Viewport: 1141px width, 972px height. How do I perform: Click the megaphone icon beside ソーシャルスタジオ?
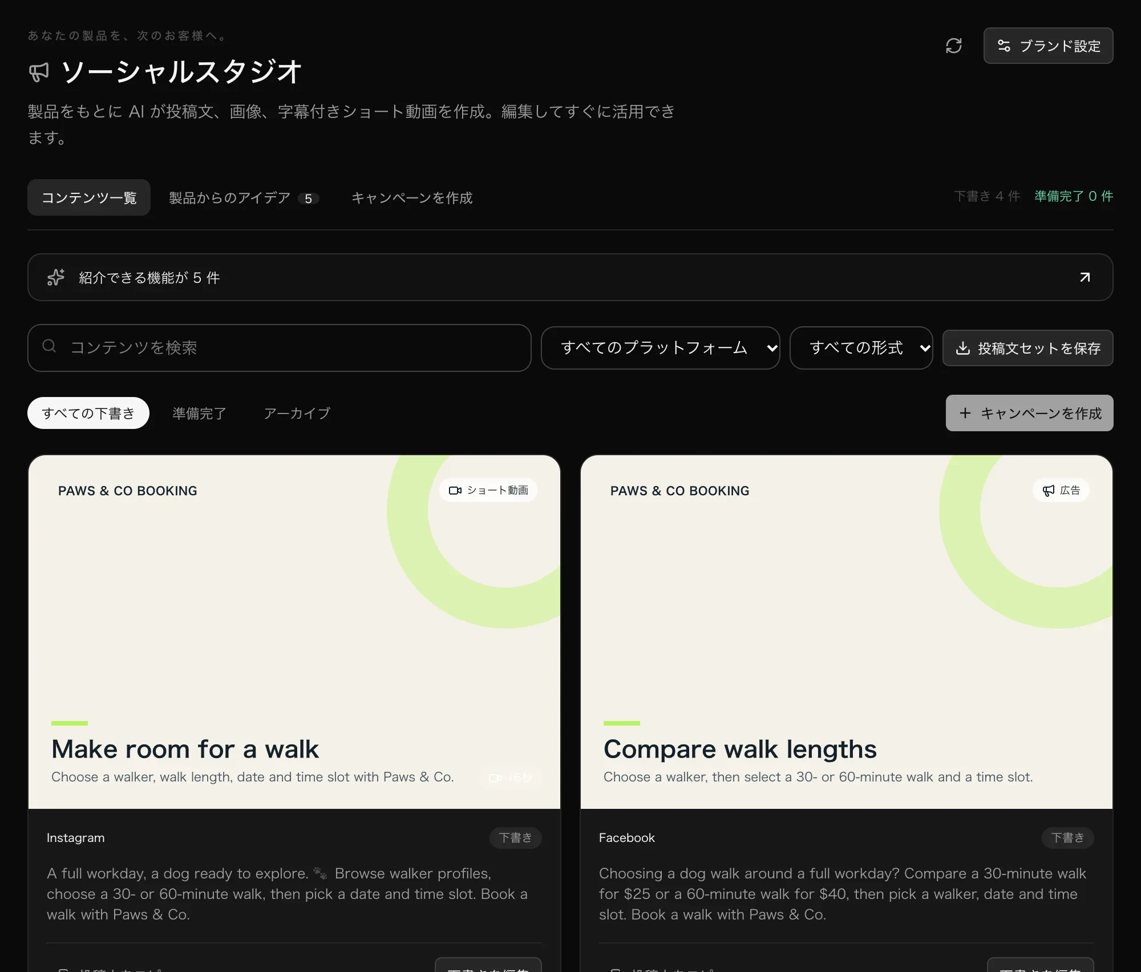[x=39, y=72]
